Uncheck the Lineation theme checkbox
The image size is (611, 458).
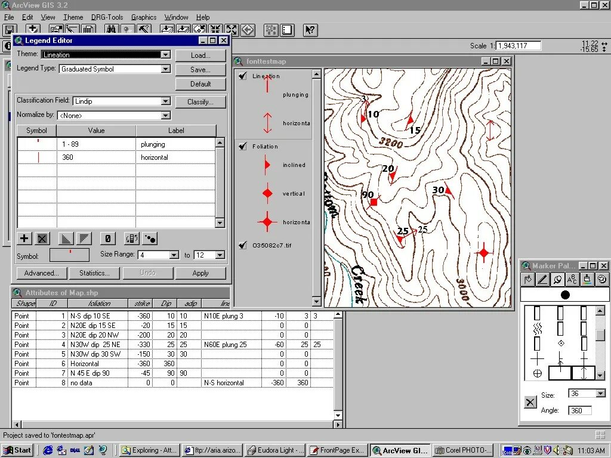coord(243,76)
